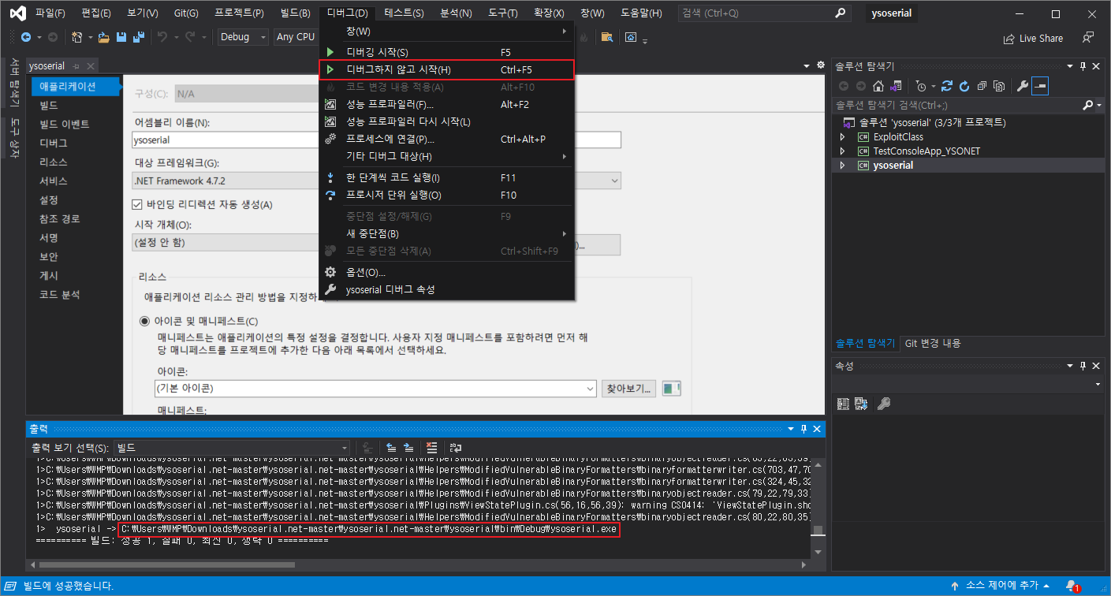Expand the ExploitClass project node

coord(842,137)
